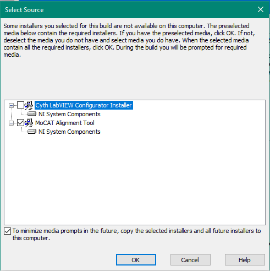The image size is (270, 271).
Task: Check the Cyth LabVIEW Configurator Installer checkbox
Action: [x=20, y=105]
